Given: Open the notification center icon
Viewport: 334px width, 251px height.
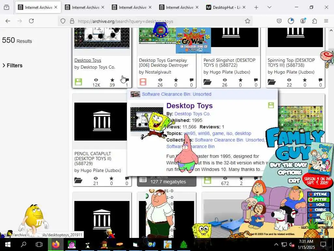Looking at the screenshot, I should [323, 244].
